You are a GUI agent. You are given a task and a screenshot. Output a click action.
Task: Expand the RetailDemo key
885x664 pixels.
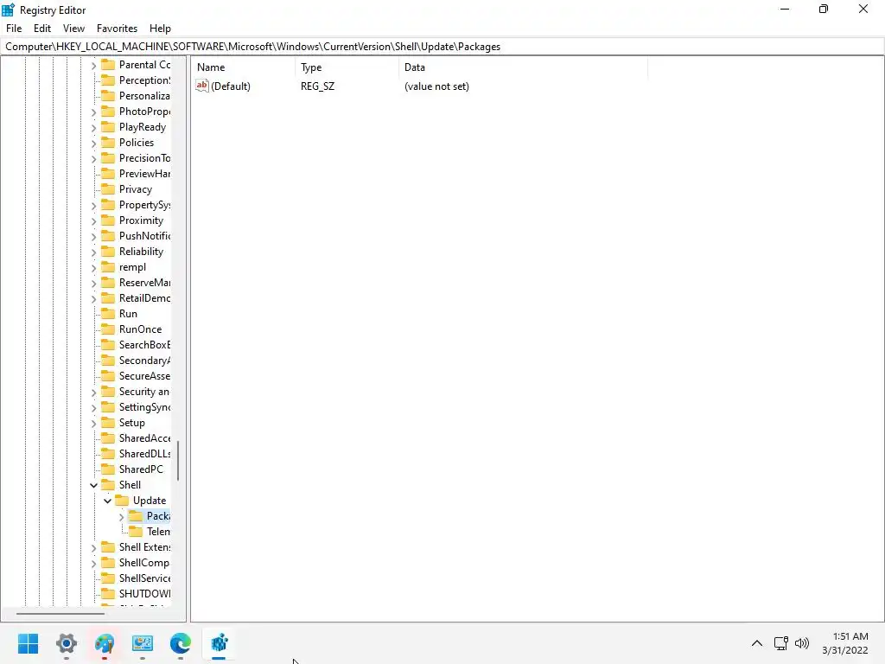point(93,298)
